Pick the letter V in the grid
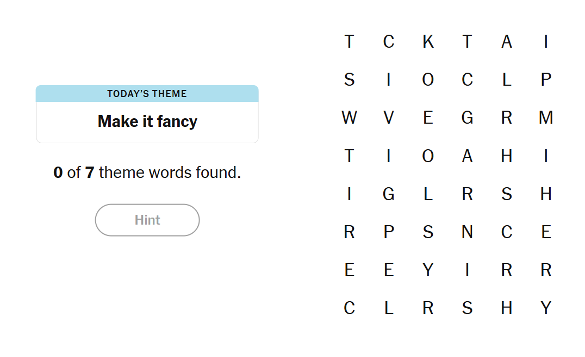 click(388, 118)
